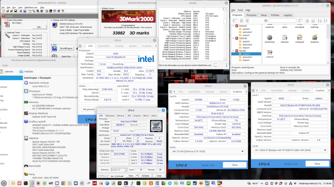
Task: Open the Cards dropdown showing Tahiti XT Radeon
Action: [x=291, y=150]
